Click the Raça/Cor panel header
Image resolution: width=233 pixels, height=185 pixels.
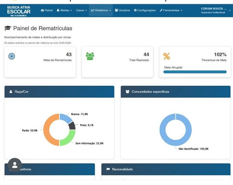[59, 92]
